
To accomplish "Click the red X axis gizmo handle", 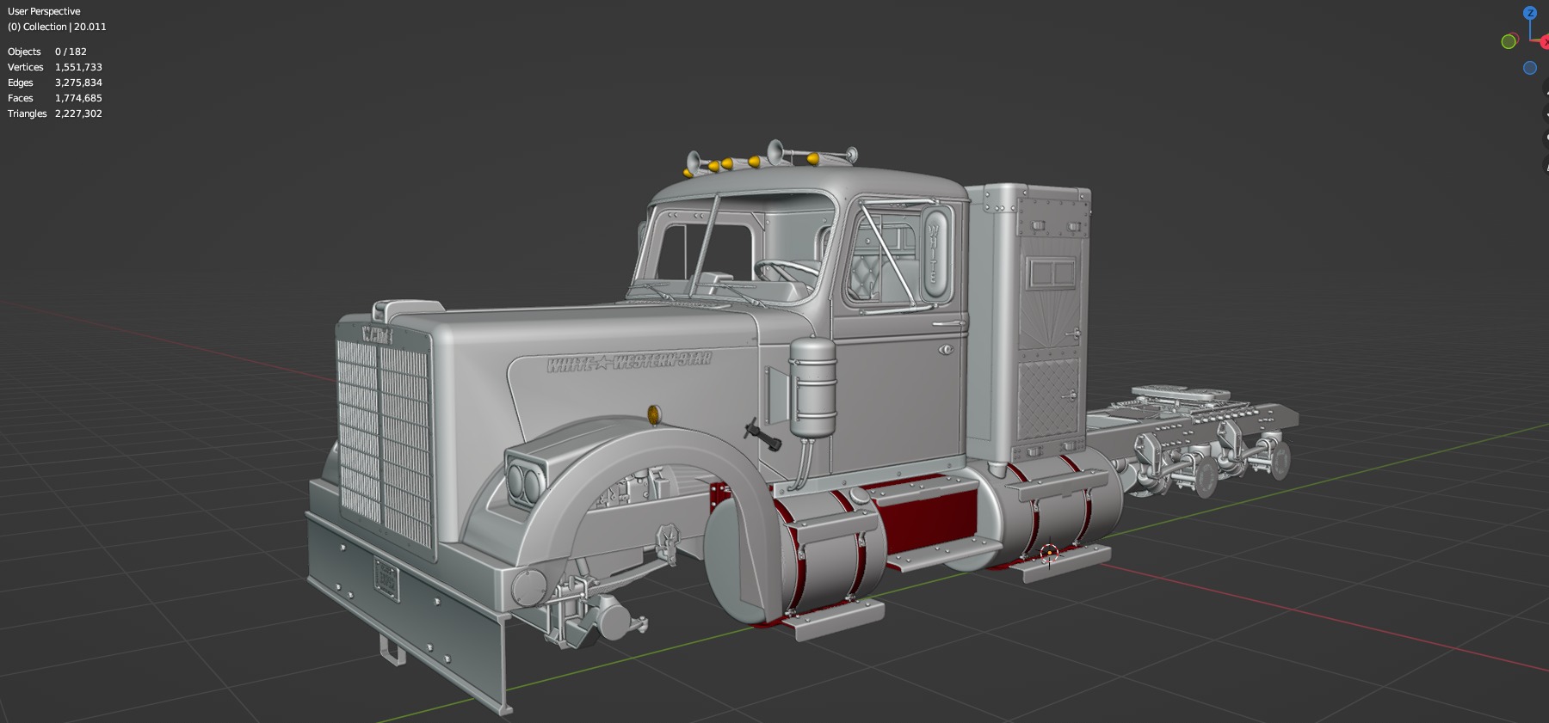I will pos(1546,41).
